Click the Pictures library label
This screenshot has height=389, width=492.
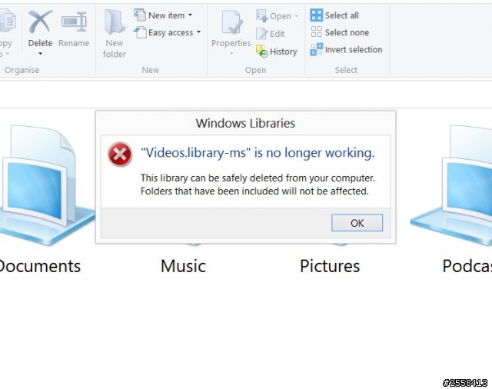(x=330, y=266)
